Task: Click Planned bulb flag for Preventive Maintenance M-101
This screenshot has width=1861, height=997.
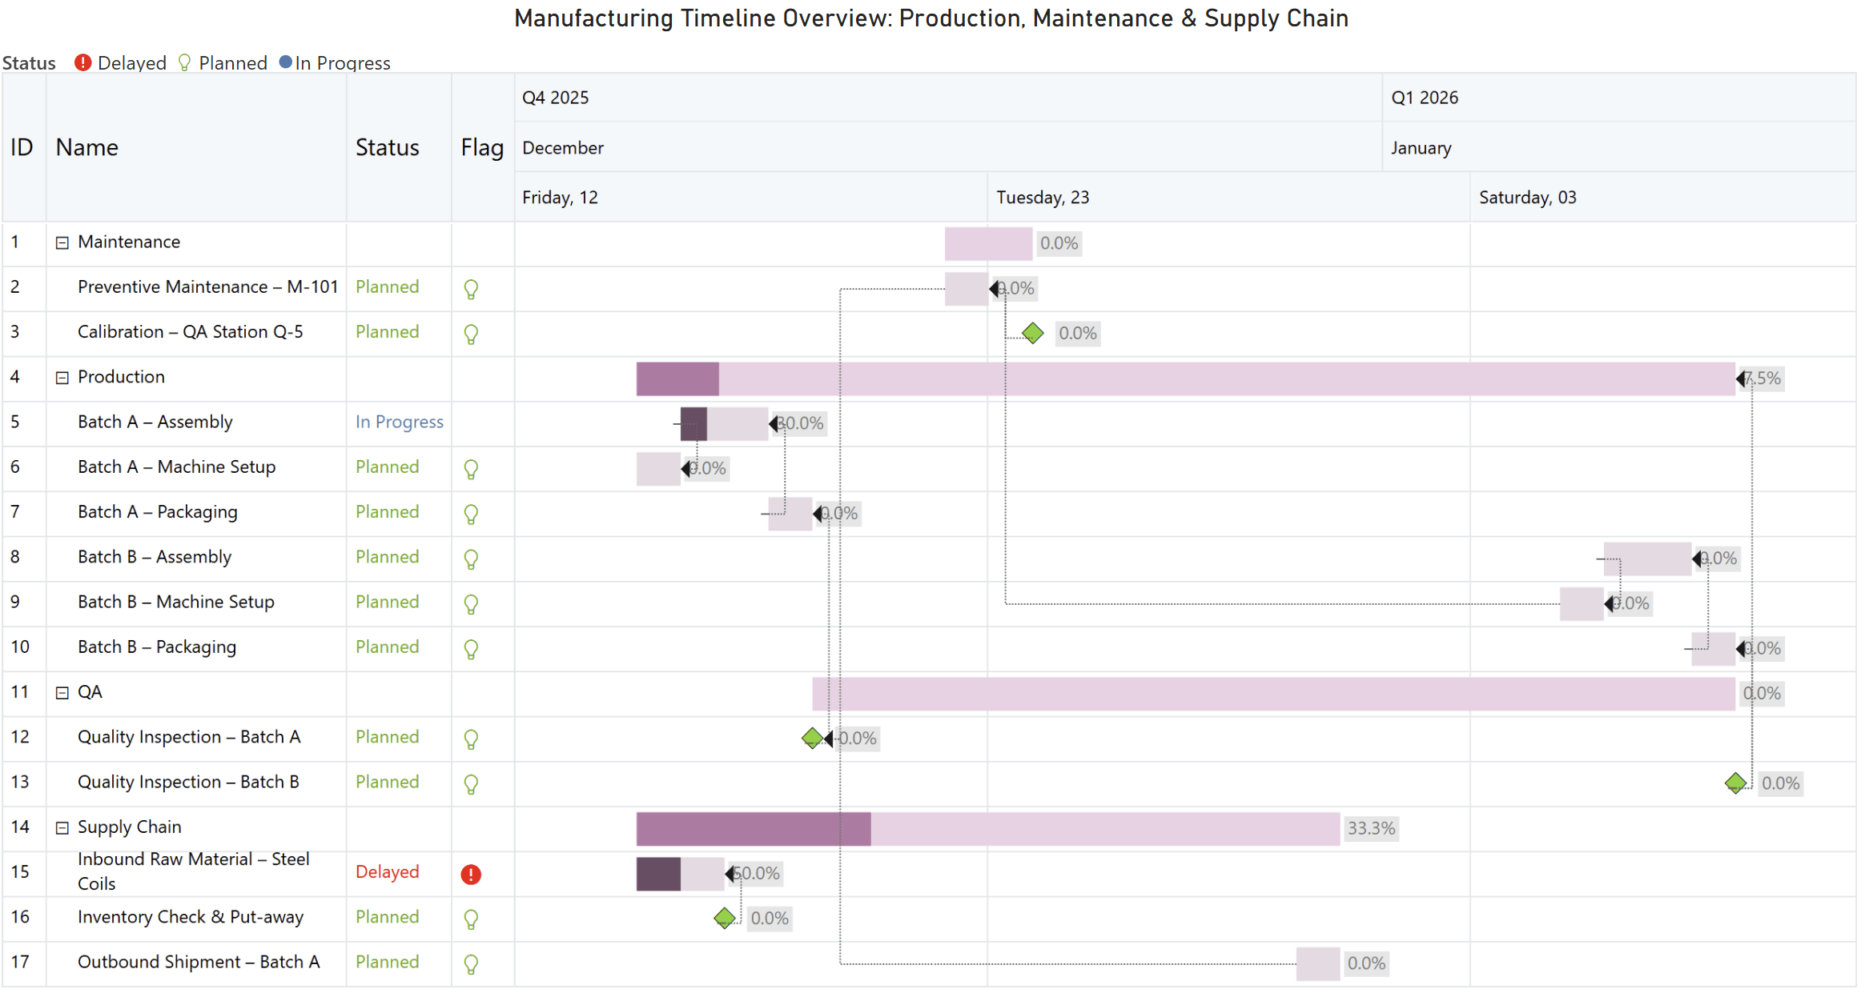Action: coord(471,289)
